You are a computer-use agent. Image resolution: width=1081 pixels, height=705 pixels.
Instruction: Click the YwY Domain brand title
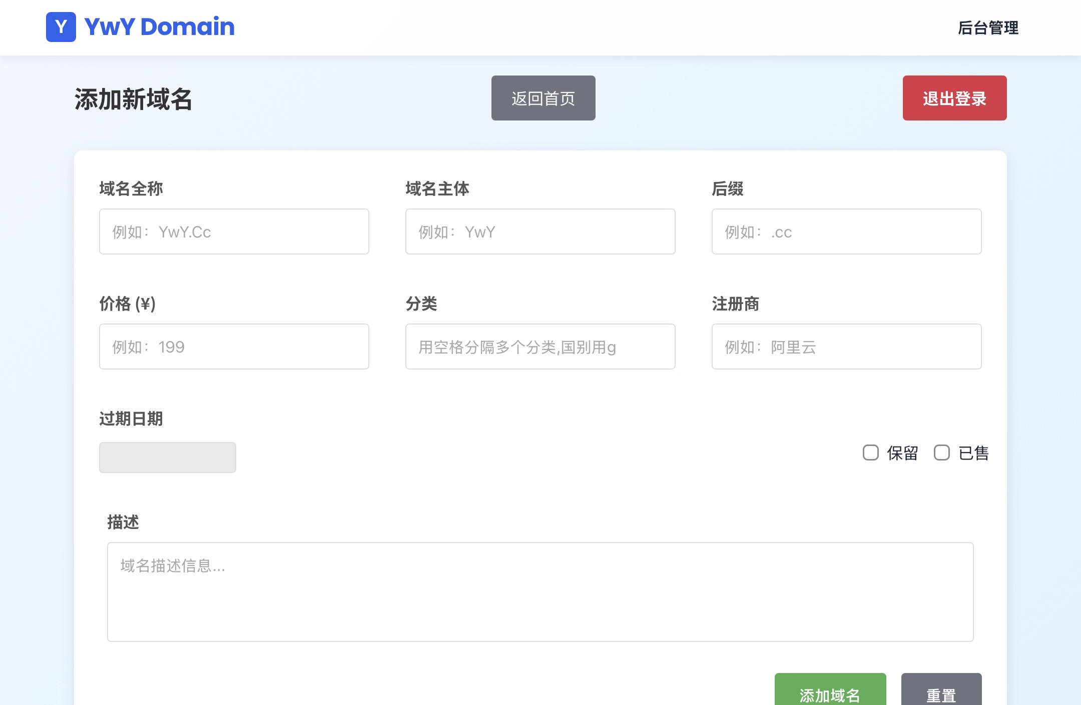point(159,27)
